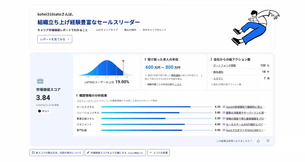Click the comment icon next to SaaSの新規開拓
The width and height of the screenshot is (305, 162).
pyautogui.click(x=224, y=107)
